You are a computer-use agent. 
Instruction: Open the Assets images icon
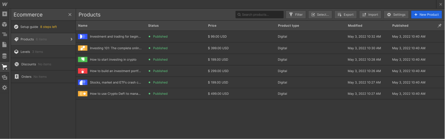(x=4, y=77)
